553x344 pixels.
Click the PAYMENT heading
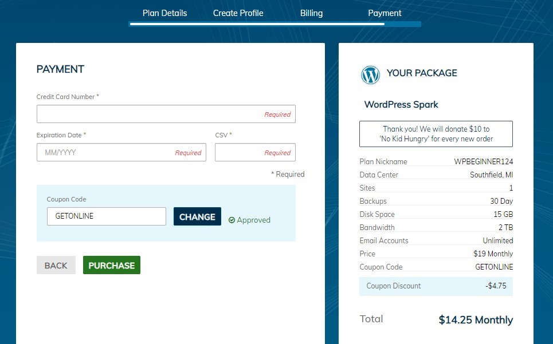click(x=60, y=69)
